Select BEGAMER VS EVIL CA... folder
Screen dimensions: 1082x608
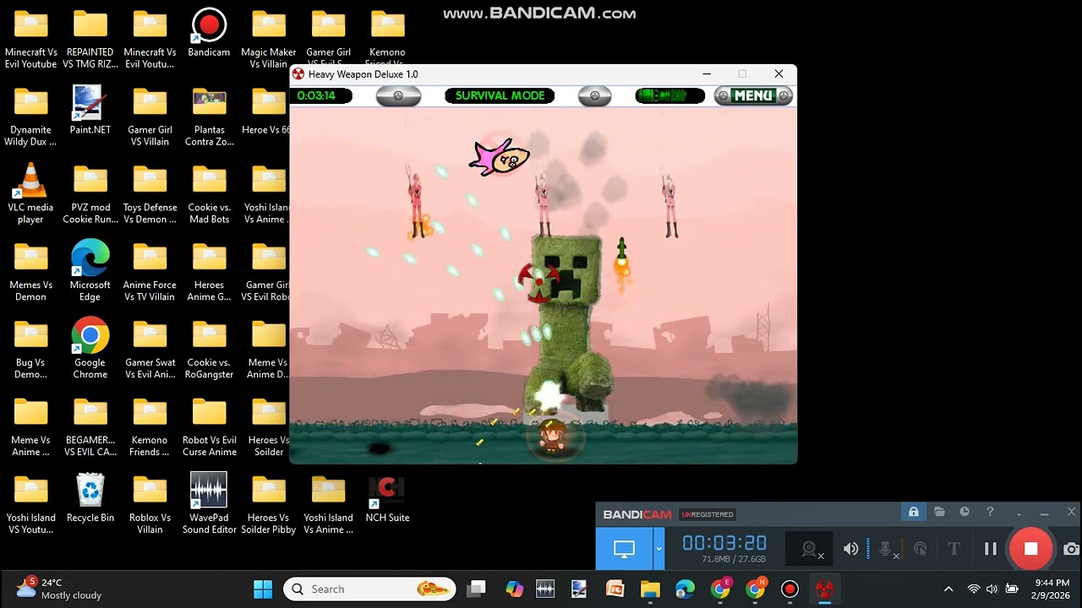click(90, 427)
